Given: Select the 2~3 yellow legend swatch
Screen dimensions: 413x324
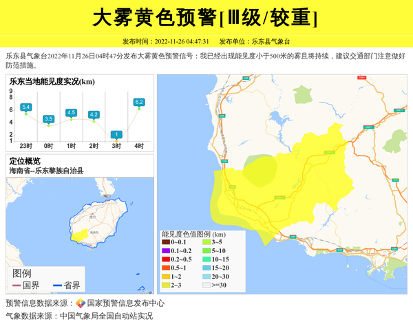Looking at the screenshot, I should click(165, 284).
